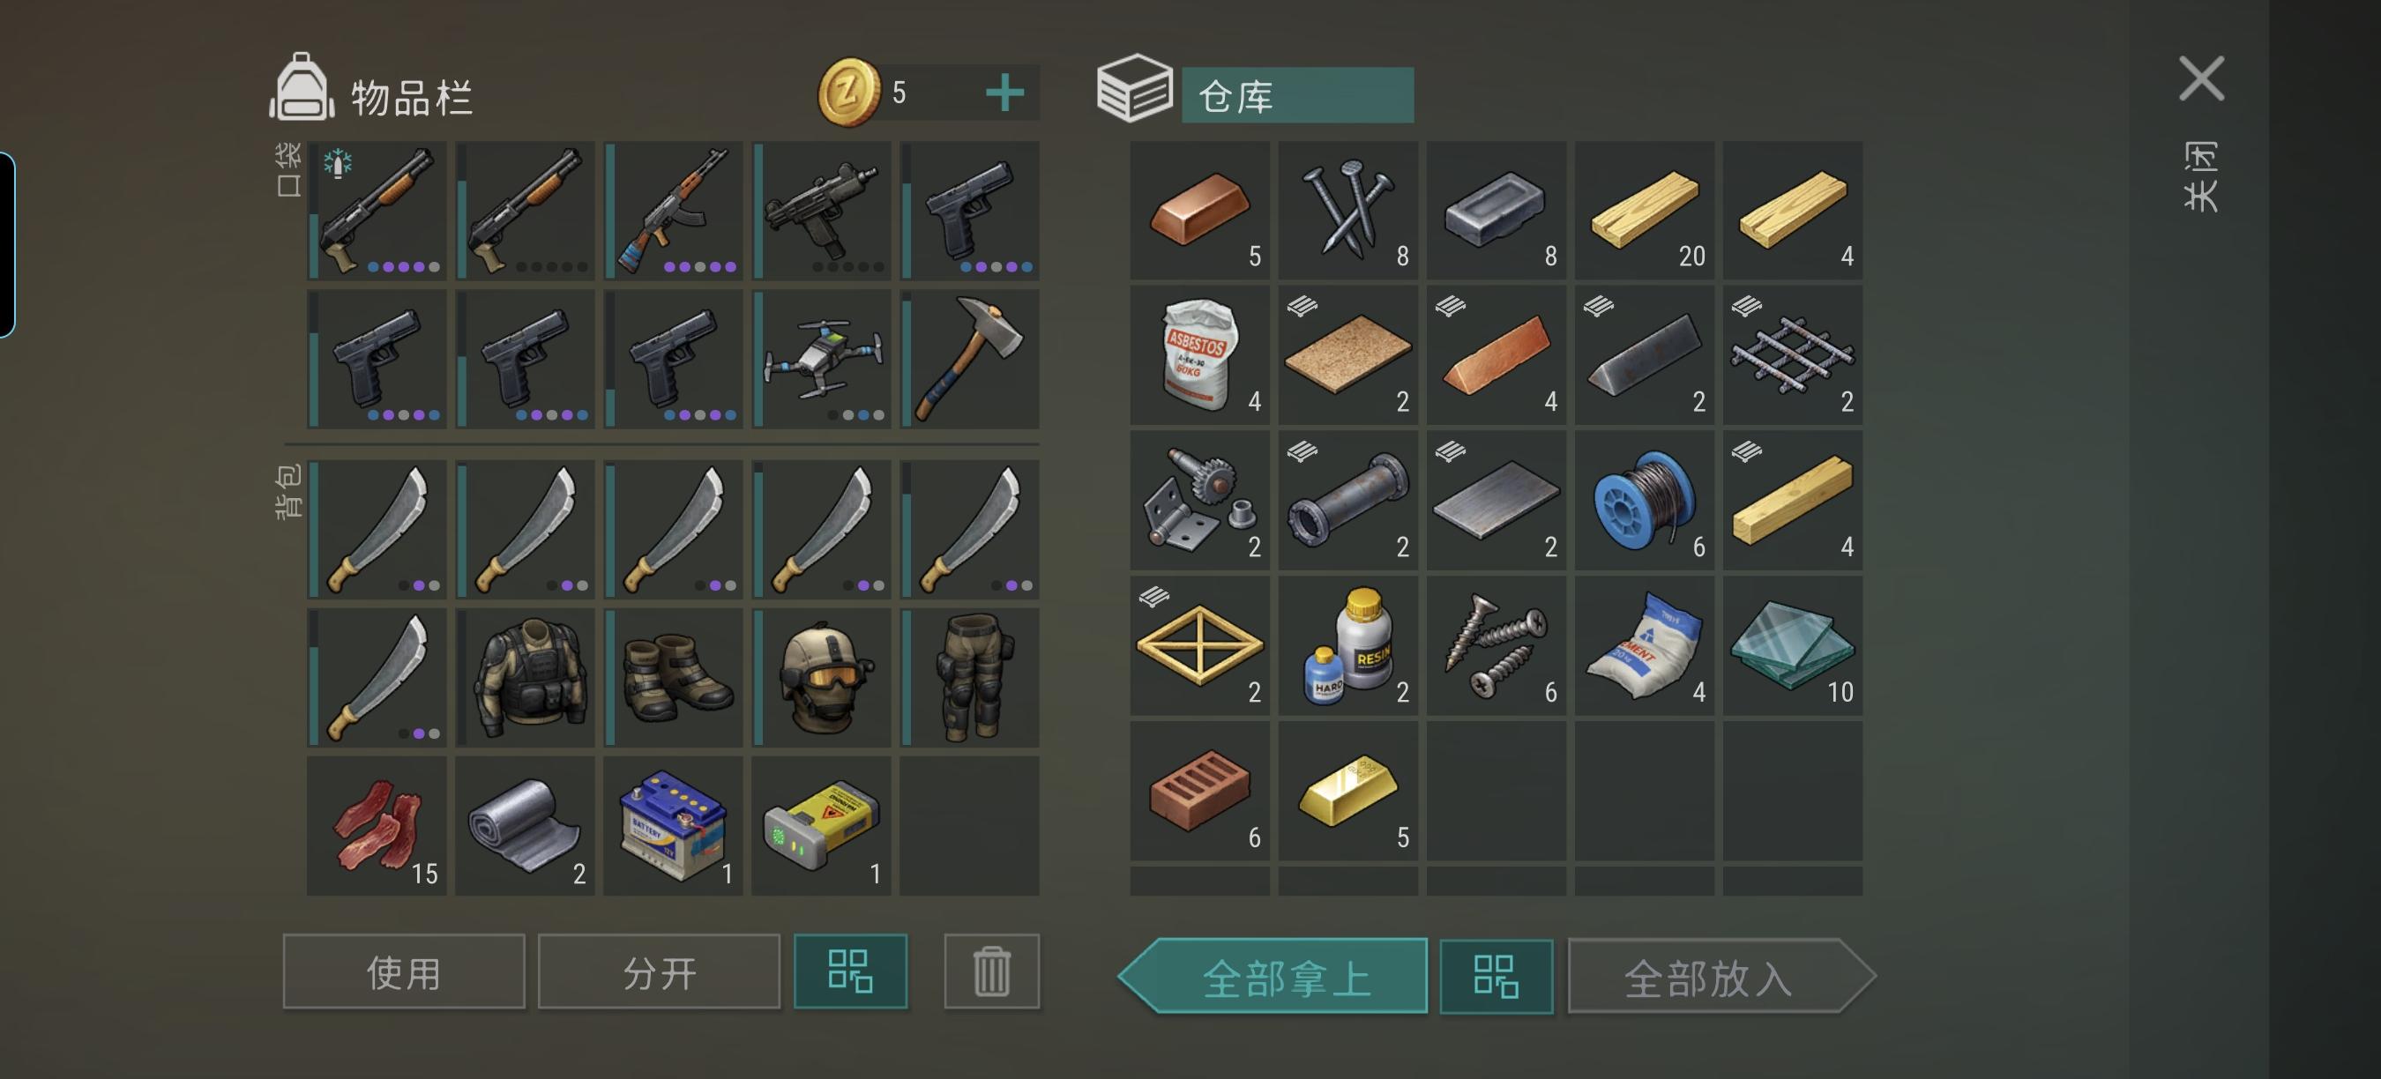This screenshot has width=2381, height=1079.
Task: Select the tactical helmet with goggles
Action: click(x=822, y=677)
